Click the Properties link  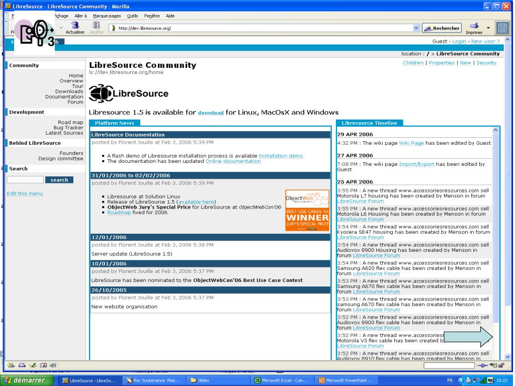[442, 63]
